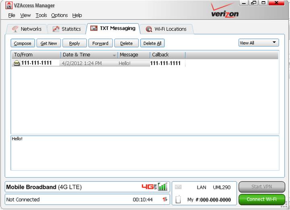Open the View menu

(25, 15)
